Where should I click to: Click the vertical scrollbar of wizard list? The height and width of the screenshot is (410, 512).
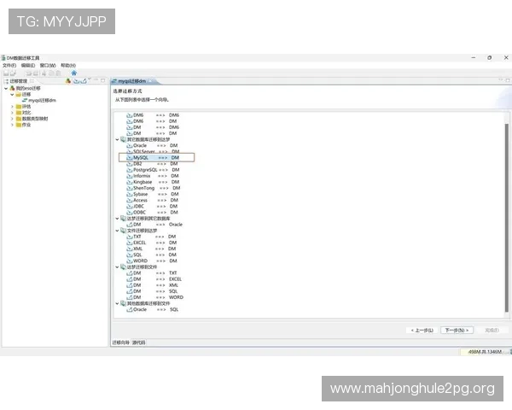click(507, 214)
